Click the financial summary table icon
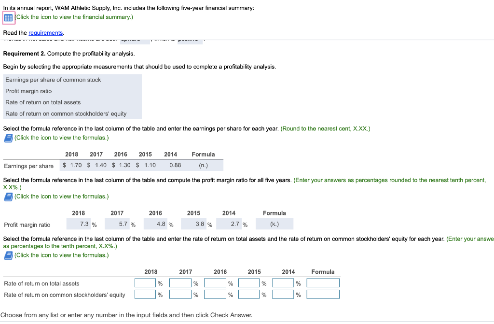The height and width of the screenshot is (324, 494). pyautogui.click(x=8, y=17)
